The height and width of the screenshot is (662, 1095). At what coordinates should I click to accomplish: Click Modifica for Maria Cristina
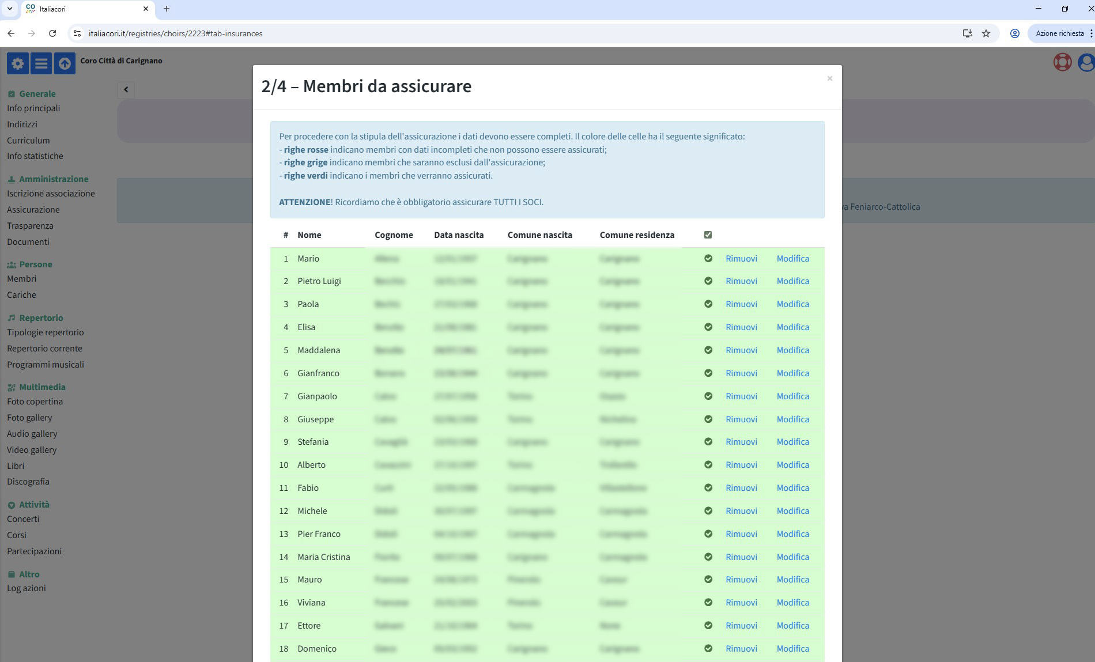pos(792,557)
